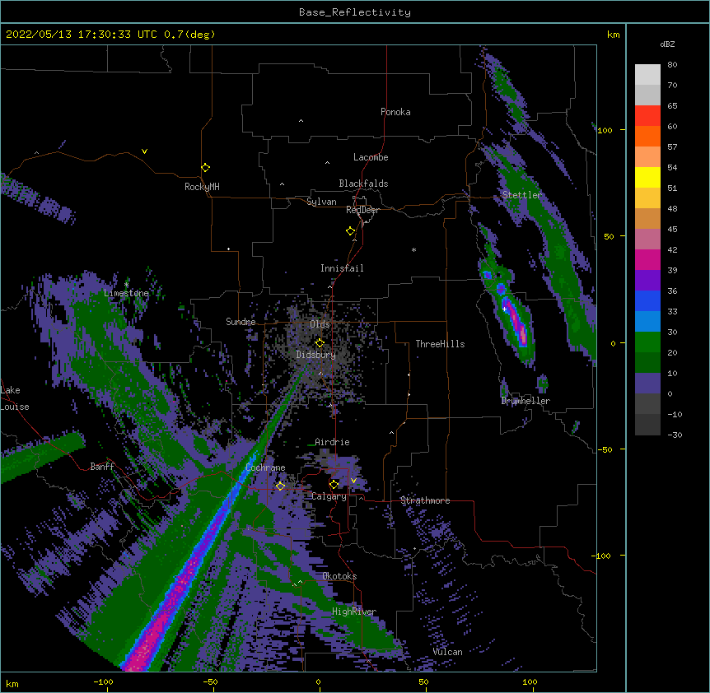Image resolution: width=710 pixels, height=693 pixels.
Task: Click the km unit label at bottom left
Action: 12,684
